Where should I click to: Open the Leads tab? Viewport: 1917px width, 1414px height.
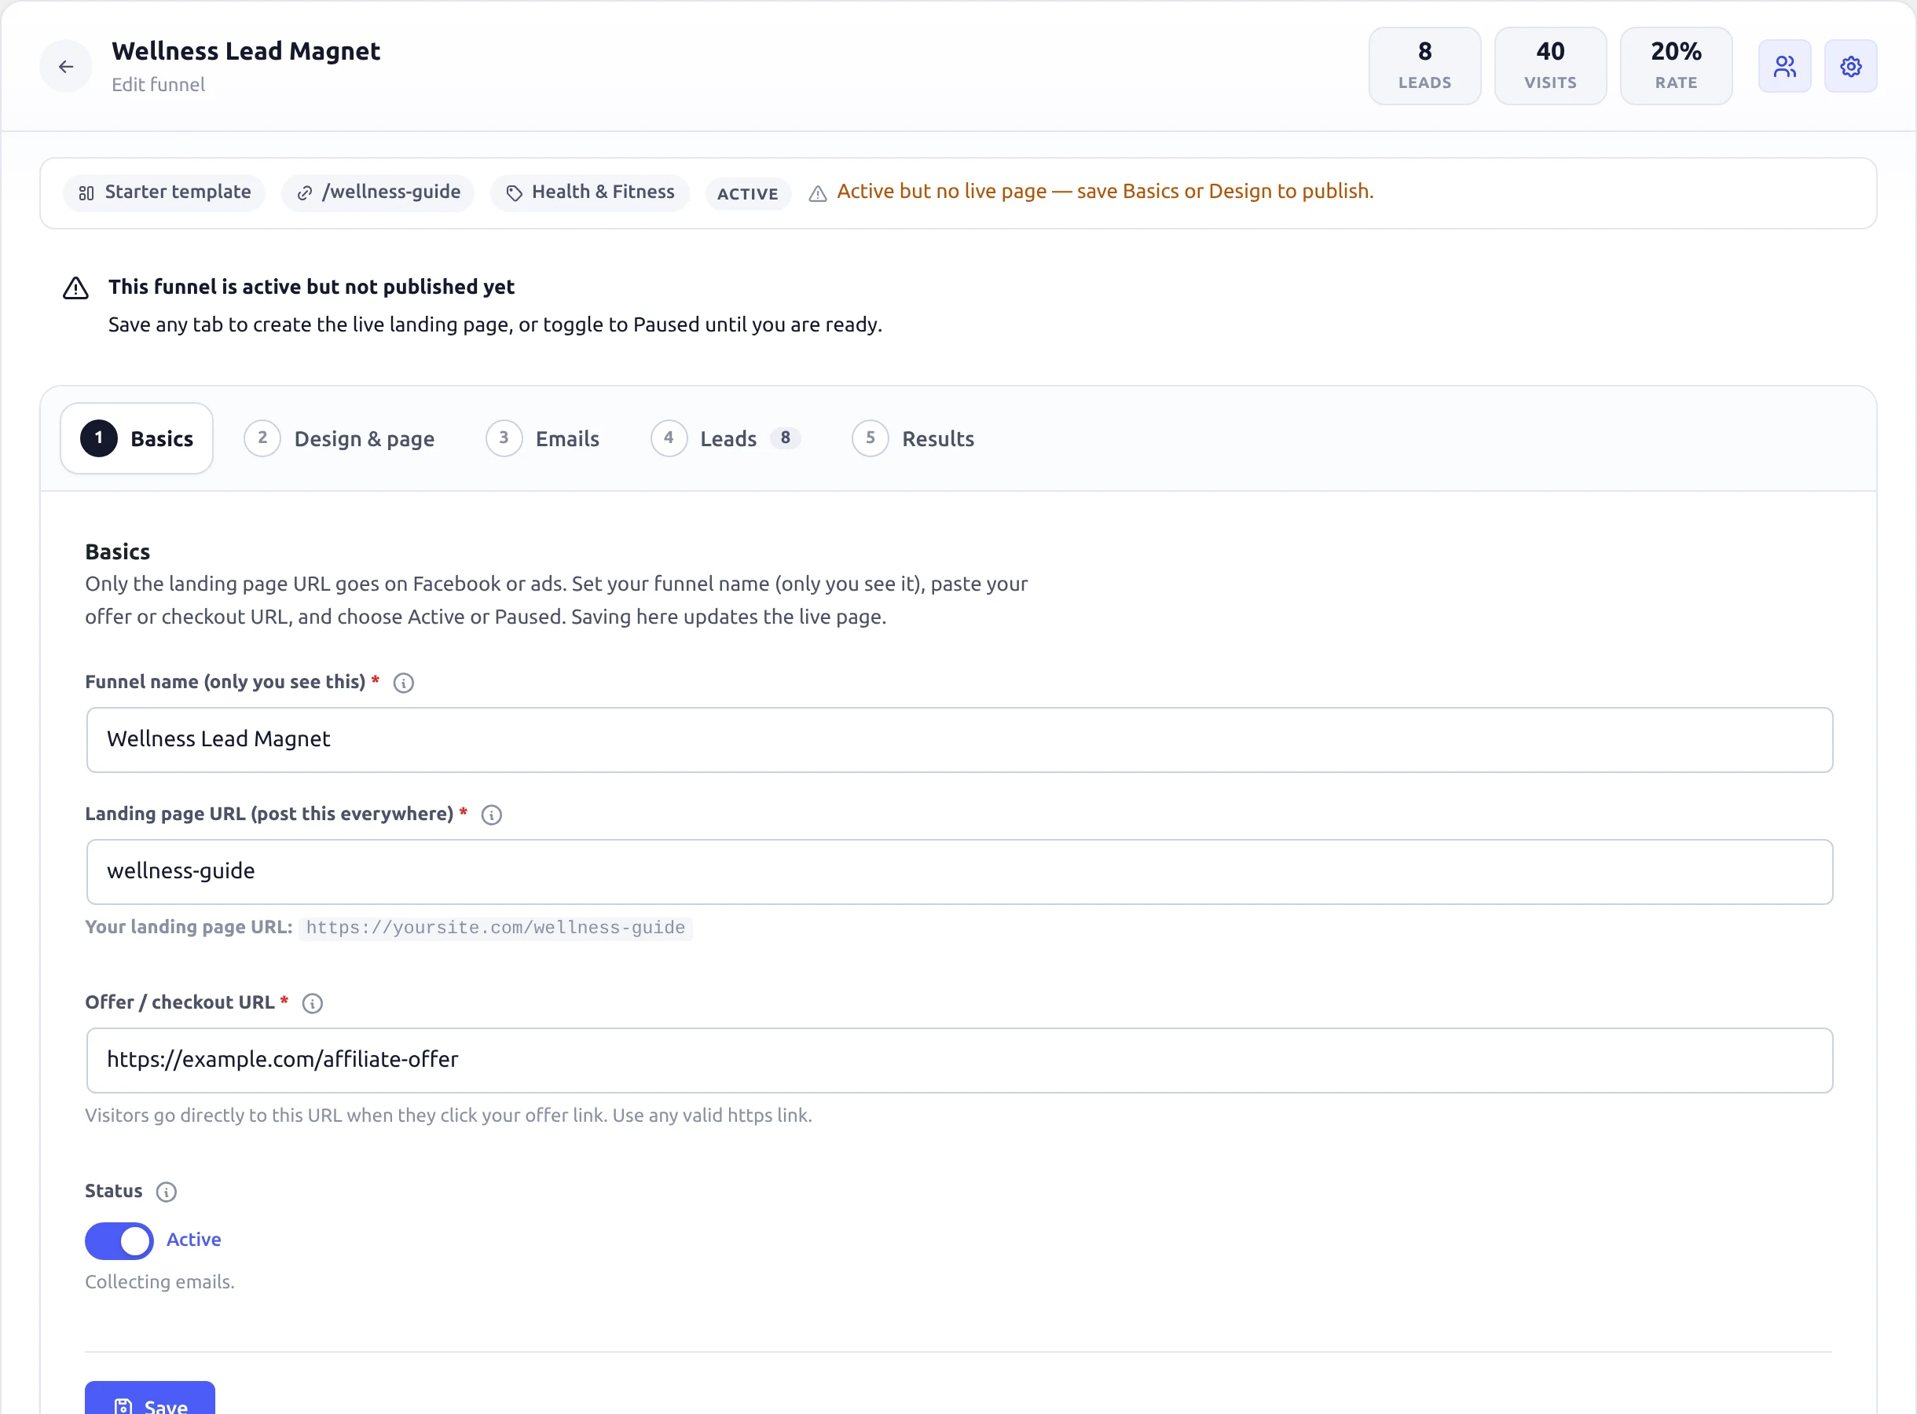coord(726,438)
